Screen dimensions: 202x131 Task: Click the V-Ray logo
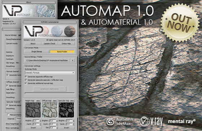[x=151, y=122]
